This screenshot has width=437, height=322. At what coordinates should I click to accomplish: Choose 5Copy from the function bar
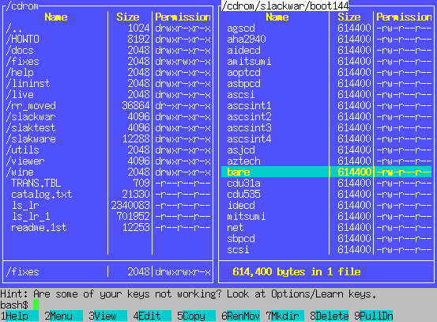(x=197, y=316)
